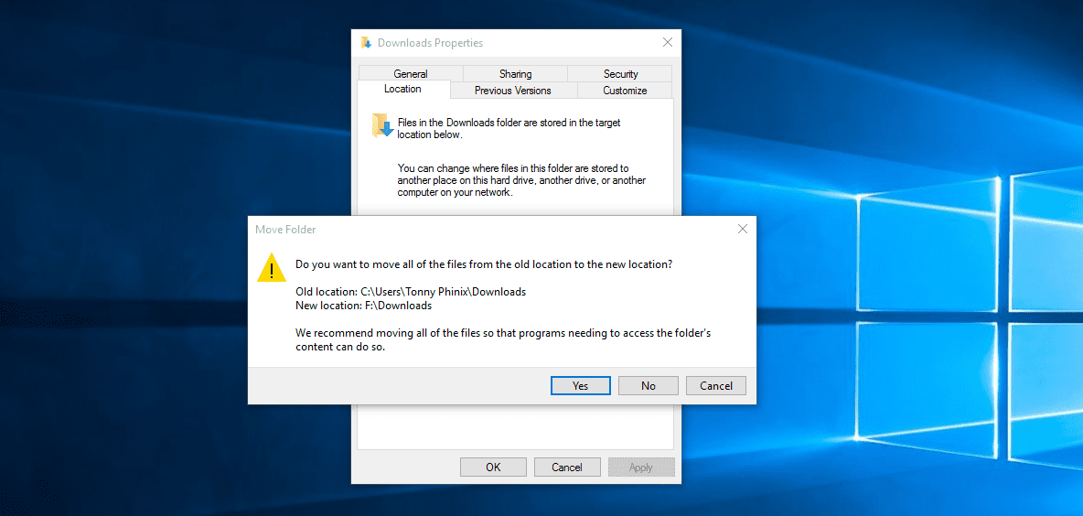Open the General tab
The height and width of the screenshot is (516, 1083).
[x=411, y=74]
